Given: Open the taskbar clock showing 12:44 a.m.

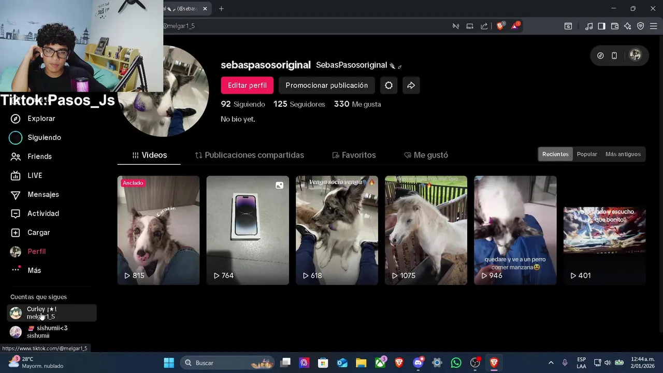Looking at the screenshot, I should [642, 363].
